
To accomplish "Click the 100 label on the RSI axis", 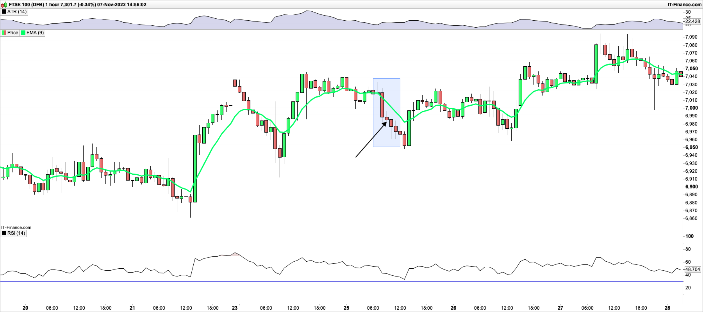I will [689, 236].
